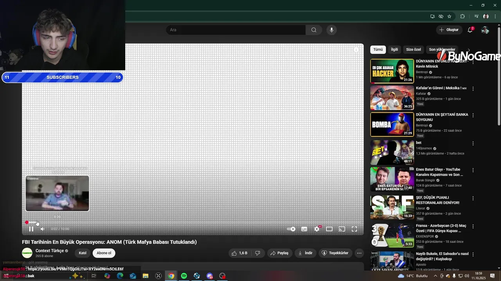Open Chrome three-dot menu
Image resolution: width=501 pixels, height=281 pixels.
click(x=495, y=16)
